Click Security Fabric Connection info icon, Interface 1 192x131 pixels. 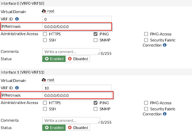point(164,114)
